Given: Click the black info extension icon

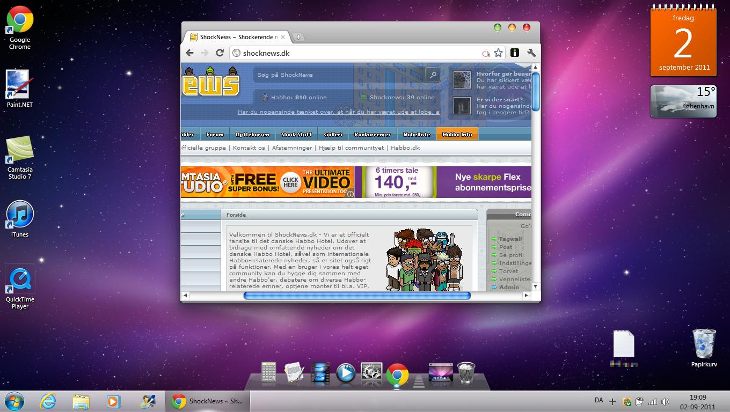Looking at the screenshot, I should click(515, 53).
